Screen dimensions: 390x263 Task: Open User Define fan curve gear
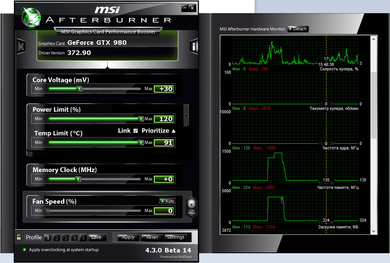click(191, 208)
